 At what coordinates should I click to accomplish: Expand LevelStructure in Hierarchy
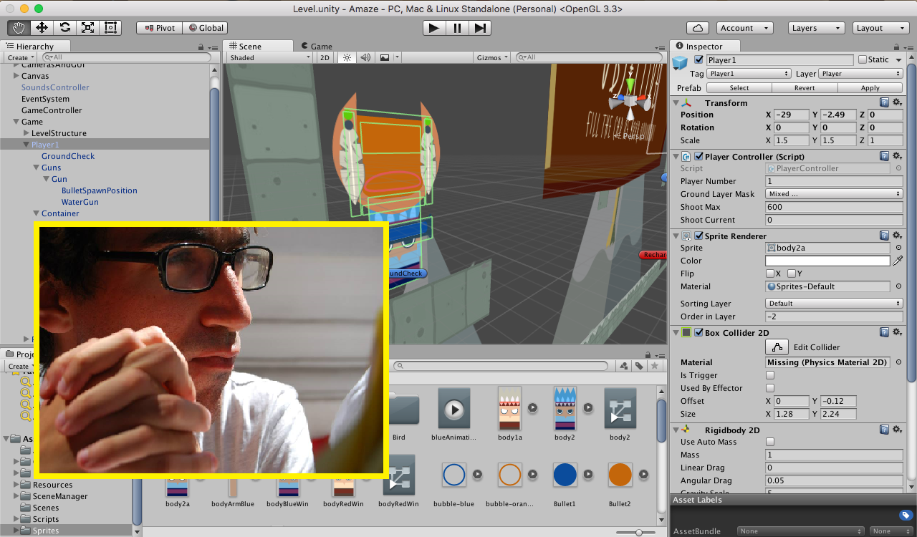[27, 133]
